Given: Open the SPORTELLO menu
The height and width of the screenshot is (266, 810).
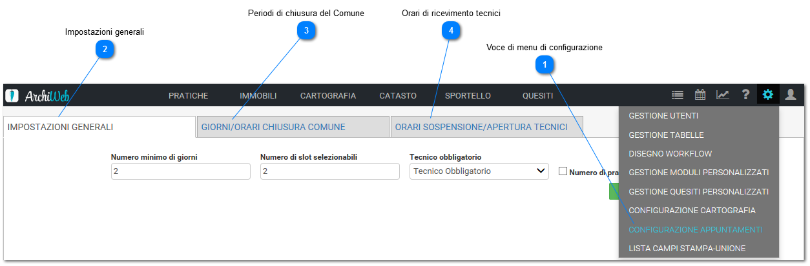Looking at the screenshot, I should pyautogui.click(x=468, y=95).
